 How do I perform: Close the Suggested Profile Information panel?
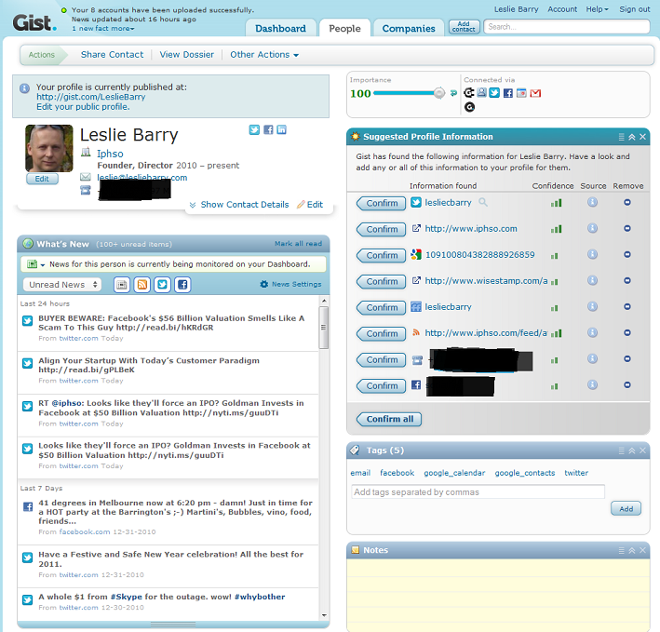point(642,137)
